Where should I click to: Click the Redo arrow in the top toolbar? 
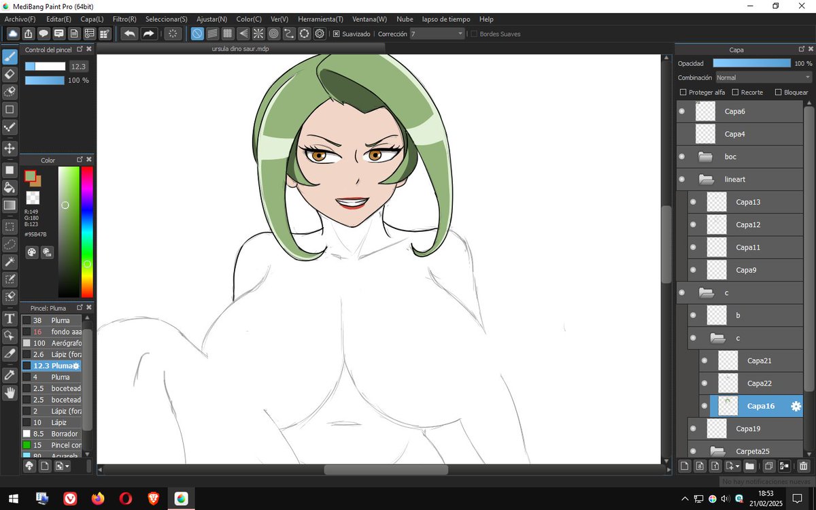tap(148, 33)
